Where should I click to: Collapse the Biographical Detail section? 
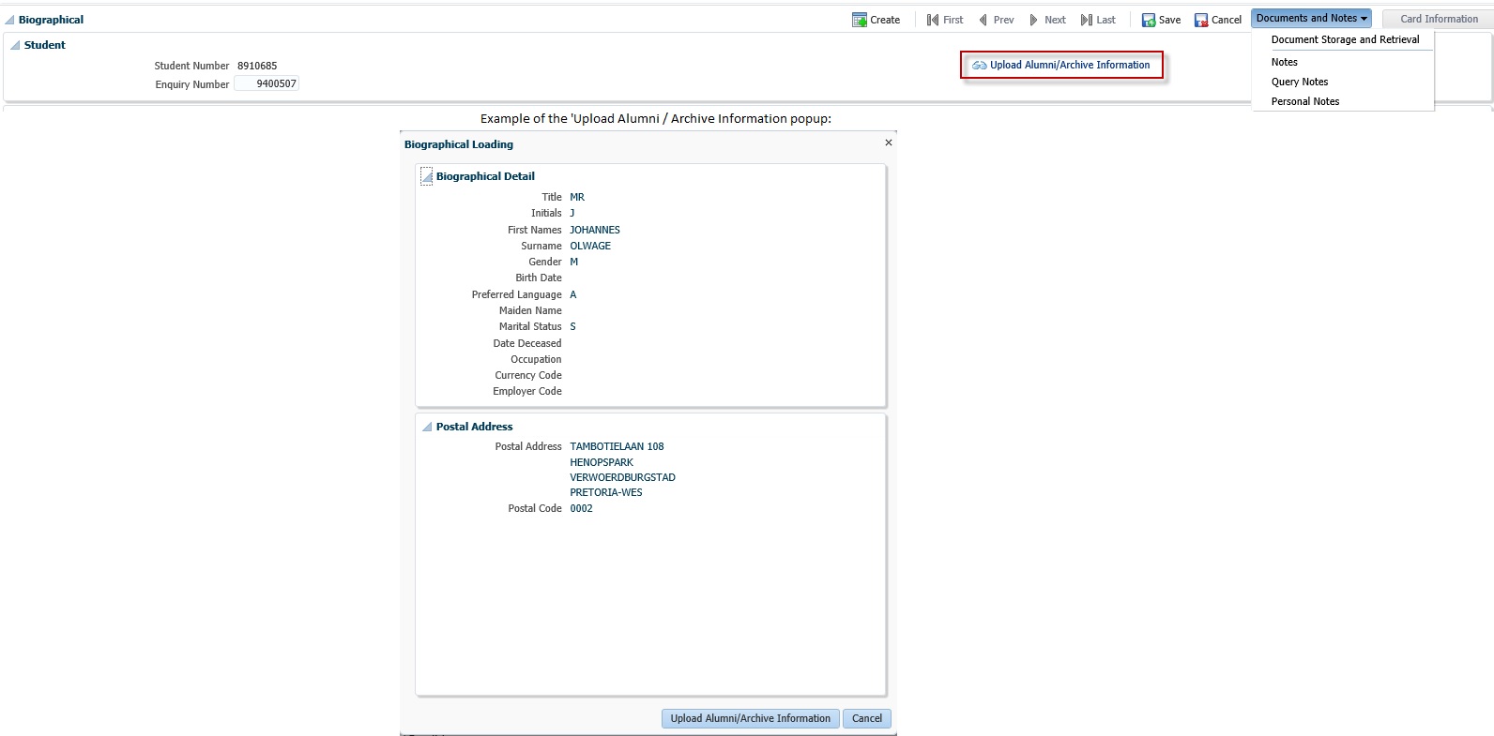point(427,176)
